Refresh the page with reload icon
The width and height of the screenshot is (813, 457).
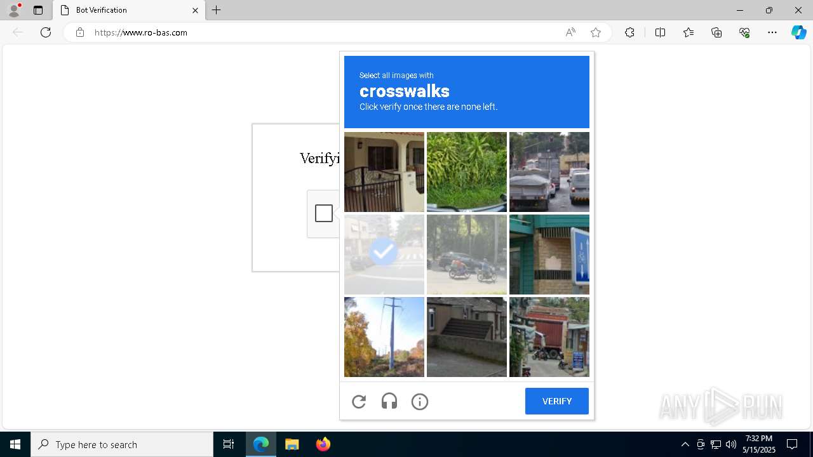click(x=46, y=32)
